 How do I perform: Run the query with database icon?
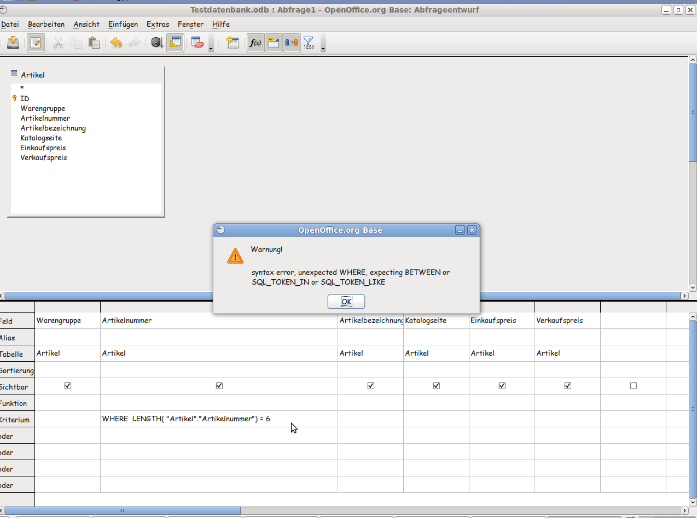point(157,43)
